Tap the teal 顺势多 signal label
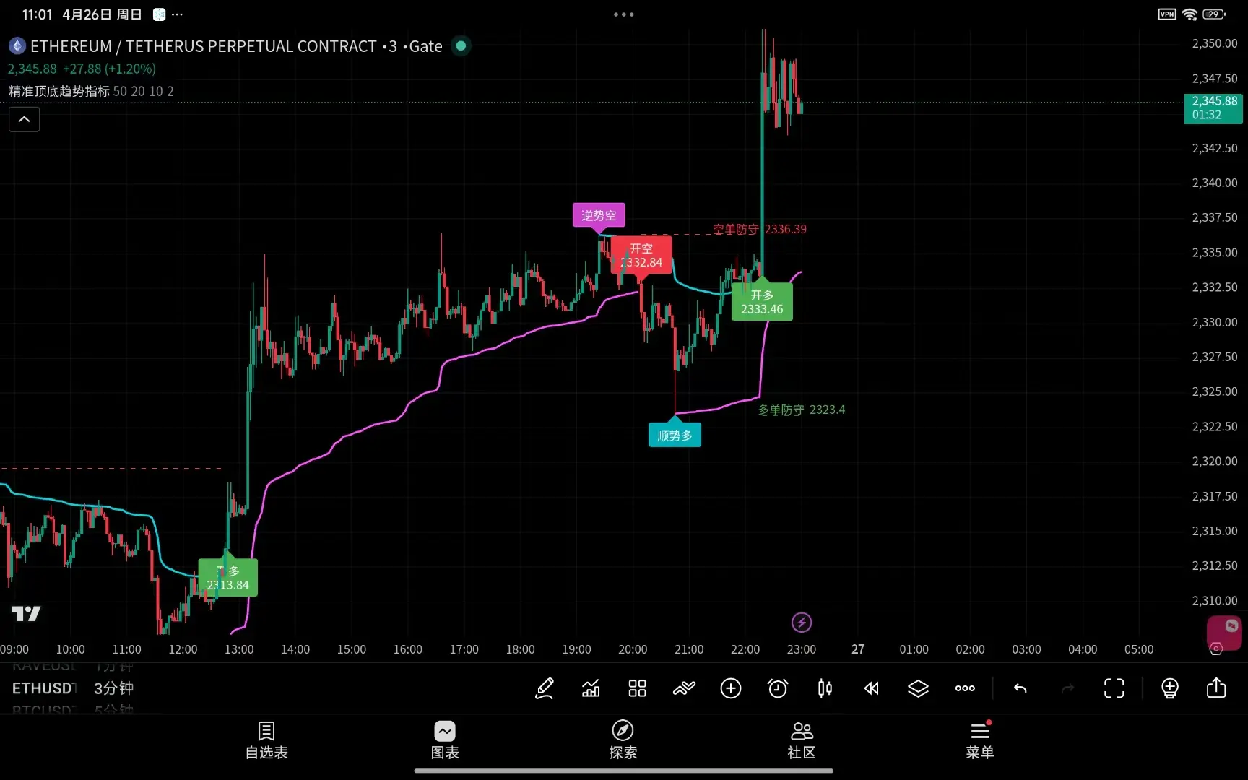The width and height of the screenshot is (1248, 780). click(675, 435)
